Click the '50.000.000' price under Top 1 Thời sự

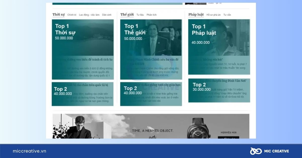64,38
